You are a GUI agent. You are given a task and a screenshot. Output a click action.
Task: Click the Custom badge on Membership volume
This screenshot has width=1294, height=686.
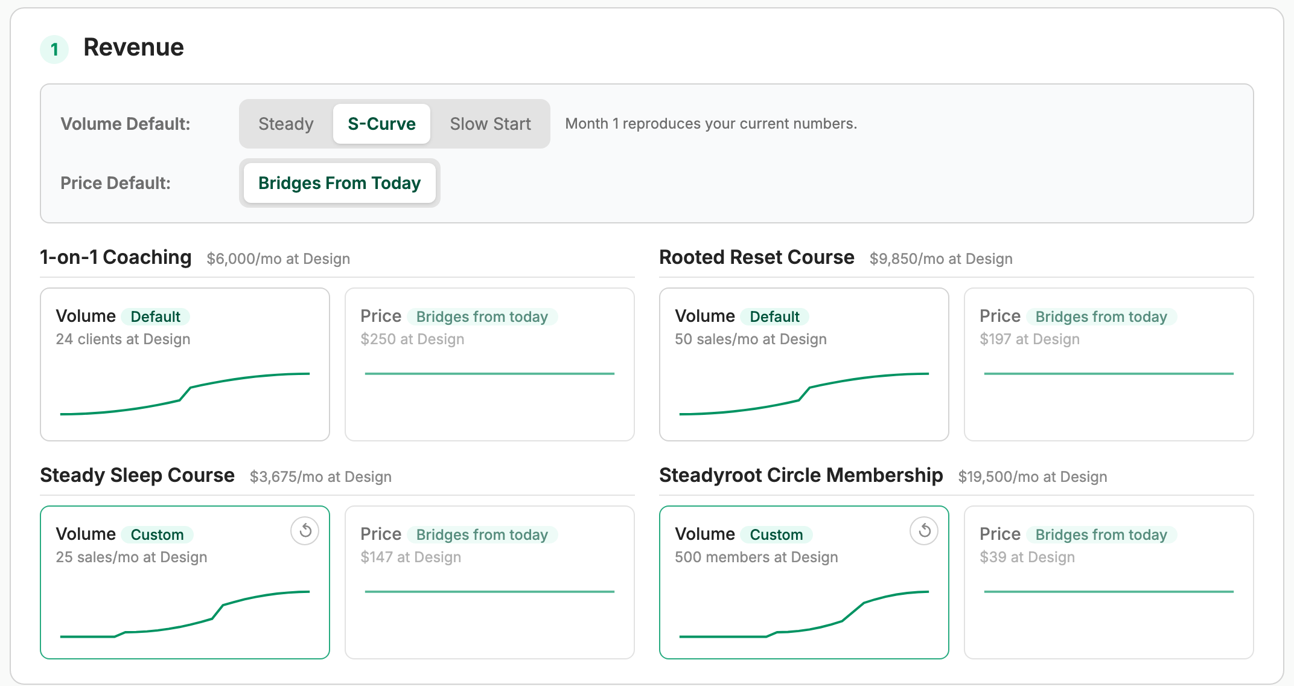(776, 534)
